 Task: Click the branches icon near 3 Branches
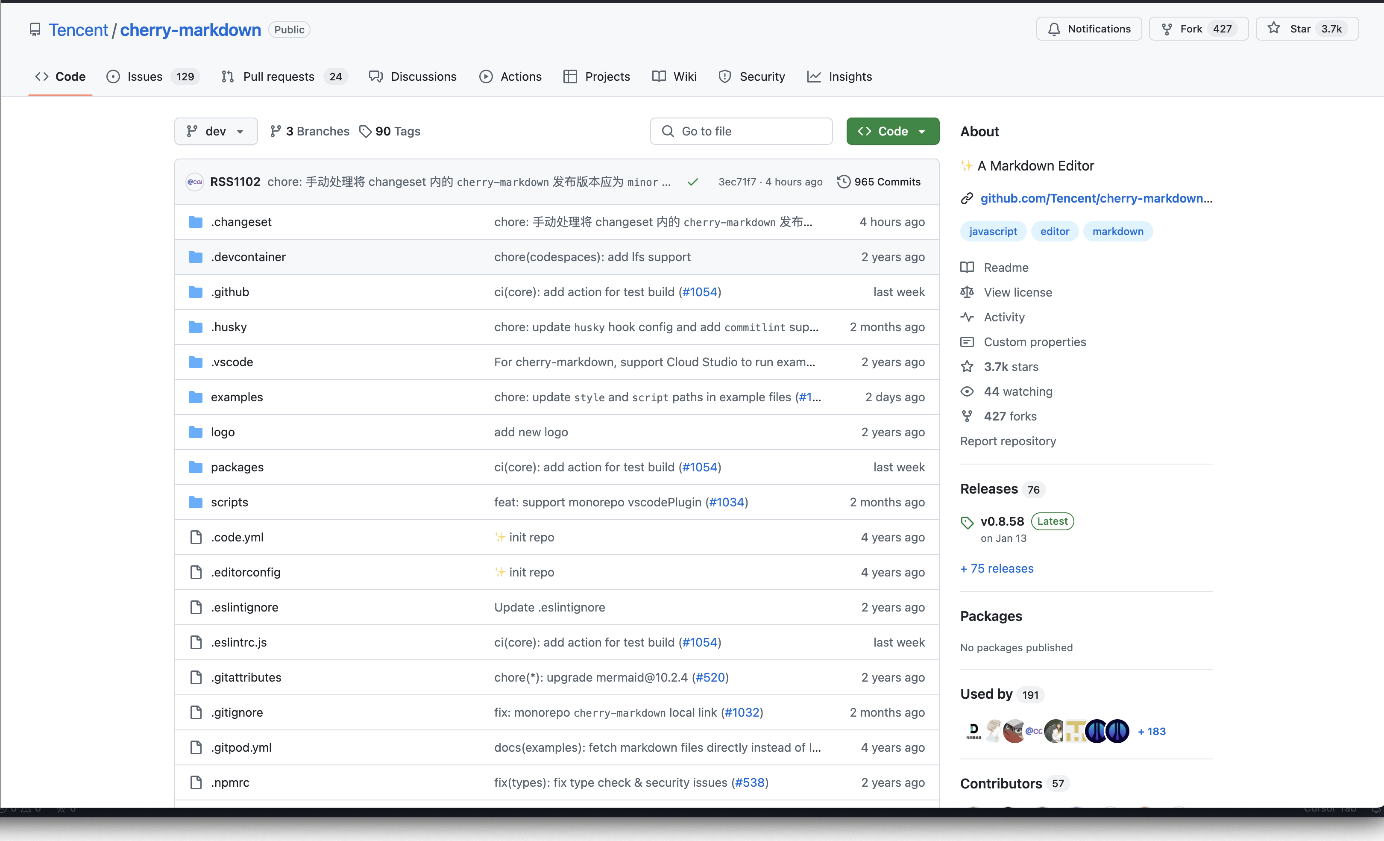[x=275, y=132]
